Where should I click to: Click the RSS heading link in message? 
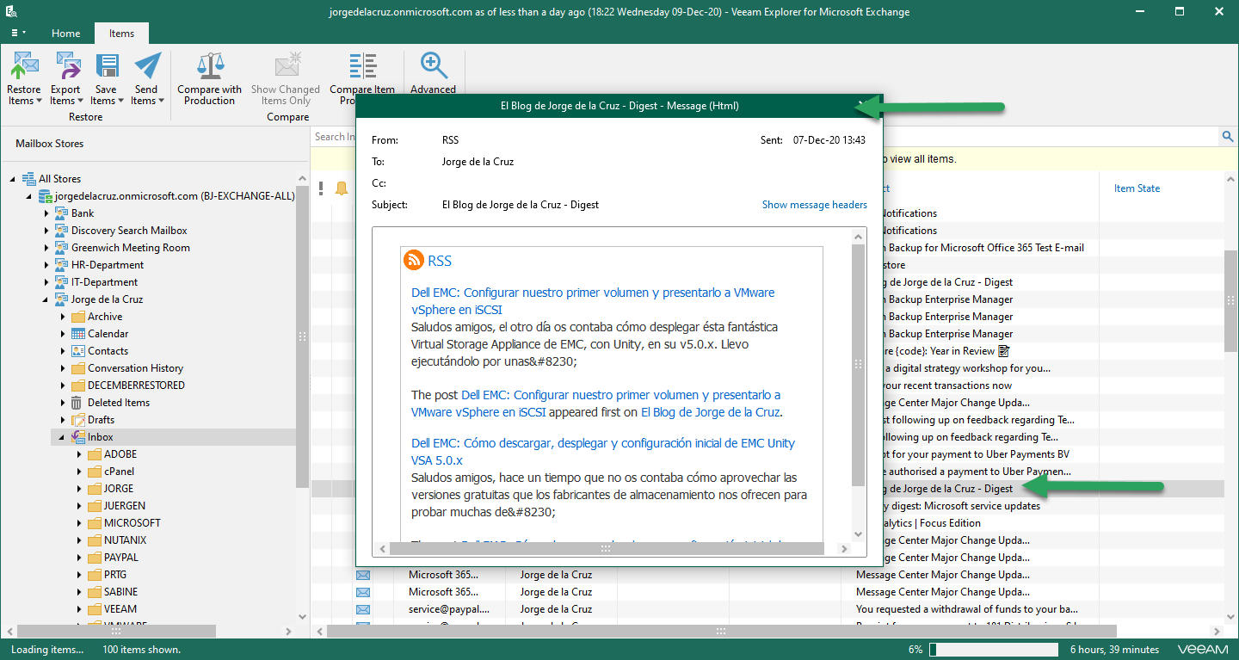coord(440,261)
